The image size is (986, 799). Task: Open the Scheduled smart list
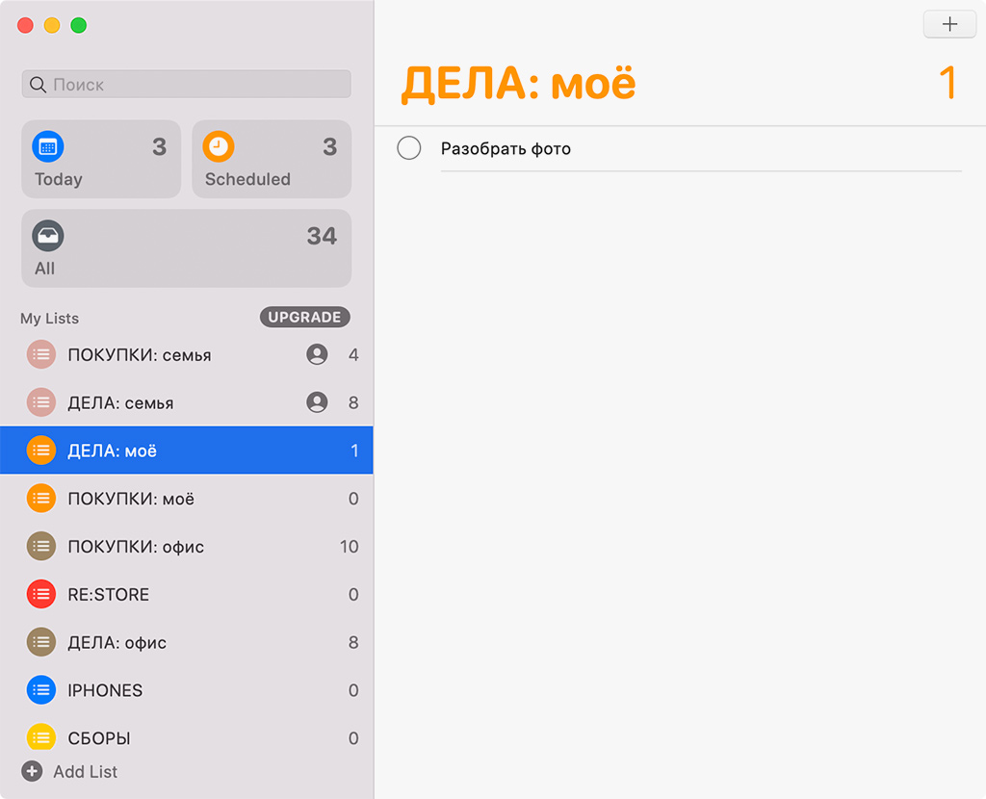[x=272, y=159]
